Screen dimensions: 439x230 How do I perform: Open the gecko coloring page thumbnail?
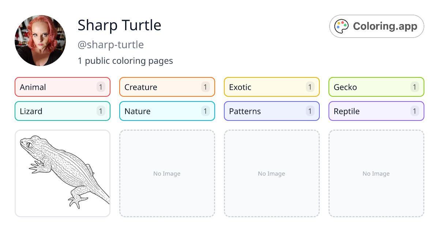coord(62,173)
